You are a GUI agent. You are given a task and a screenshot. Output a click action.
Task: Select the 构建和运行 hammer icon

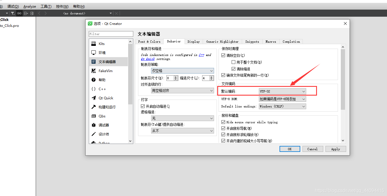coord(94,107)
